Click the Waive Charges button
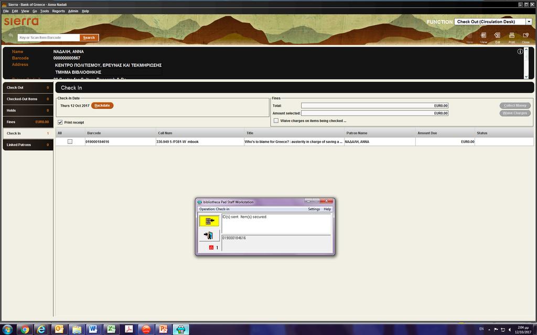The width and height of the screenshot is (537, 335). click(515, 113)
